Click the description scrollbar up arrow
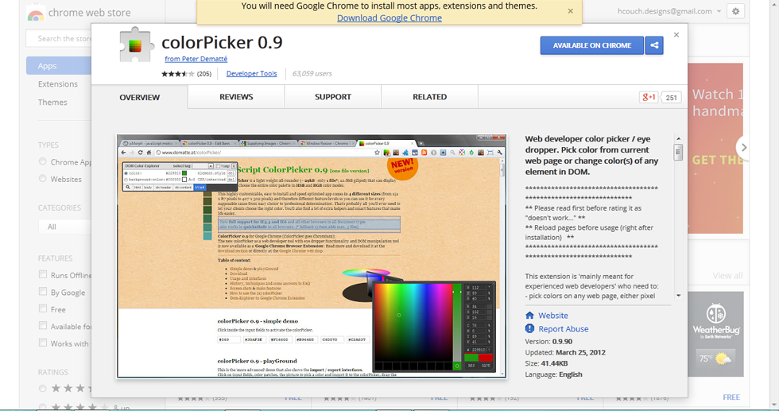The image size is (779, 411). click(678, 138)
